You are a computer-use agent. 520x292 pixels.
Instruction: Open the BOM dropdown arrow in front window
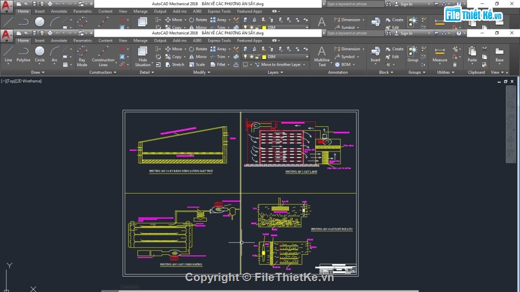[354, 65]
